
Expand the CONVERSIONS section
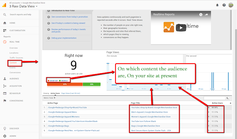point(16,101)
